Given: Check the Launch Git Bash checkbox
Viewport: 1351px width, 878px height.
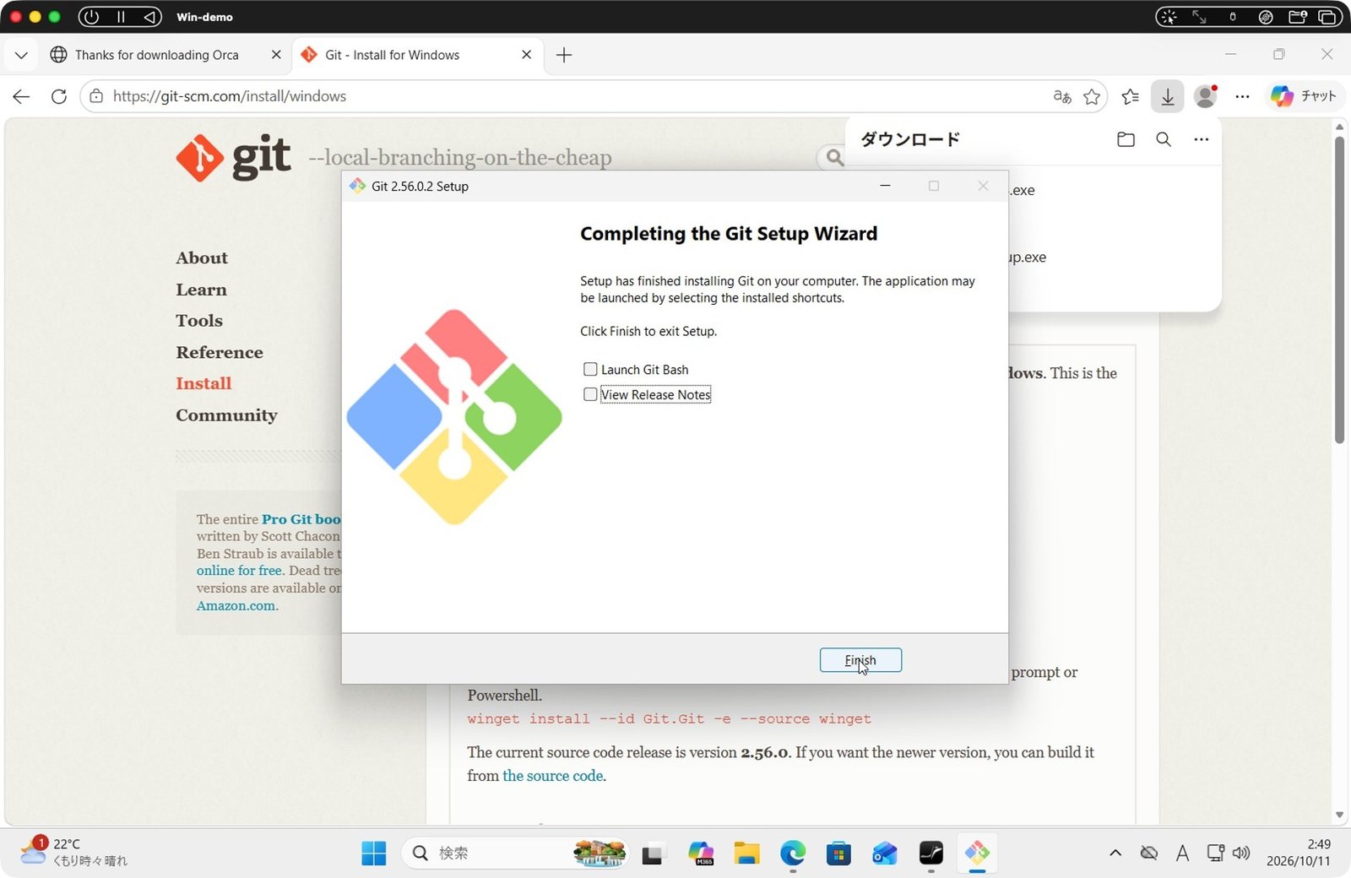Looking at the screenshot, I should pos(590,370).
